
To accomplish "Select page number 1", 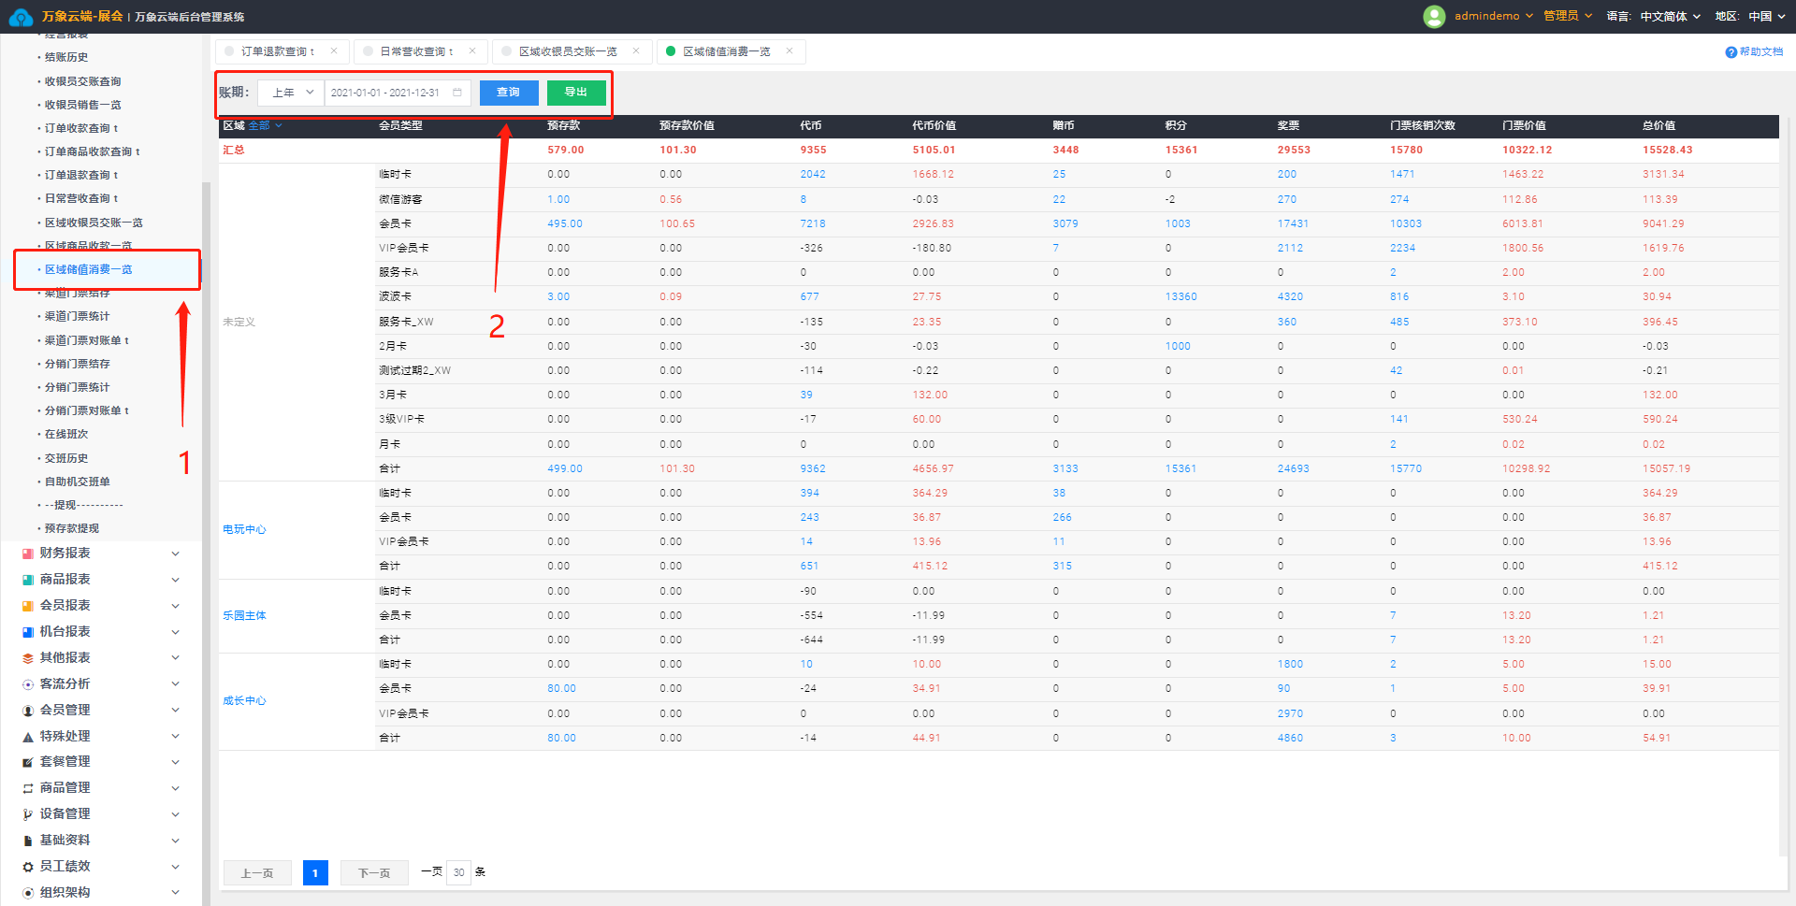I will pos(315,873).
